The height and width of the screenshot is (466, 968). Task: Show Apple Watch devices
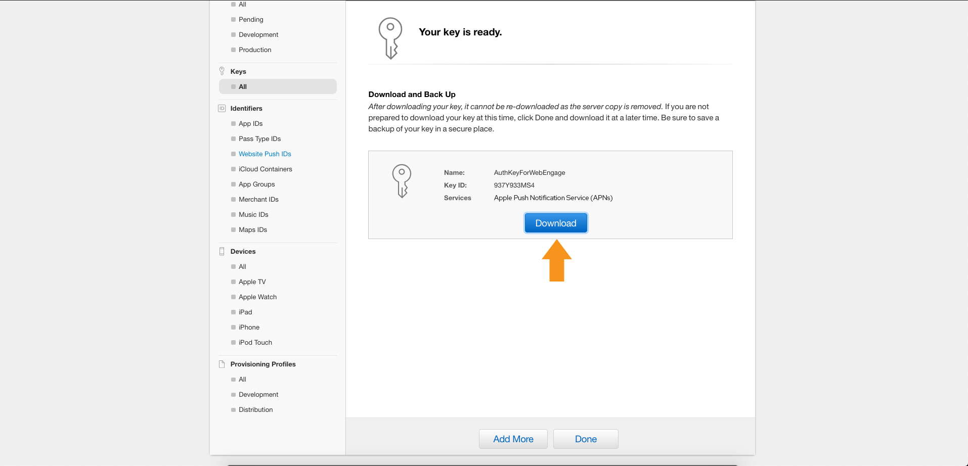(x=257, y=297)
